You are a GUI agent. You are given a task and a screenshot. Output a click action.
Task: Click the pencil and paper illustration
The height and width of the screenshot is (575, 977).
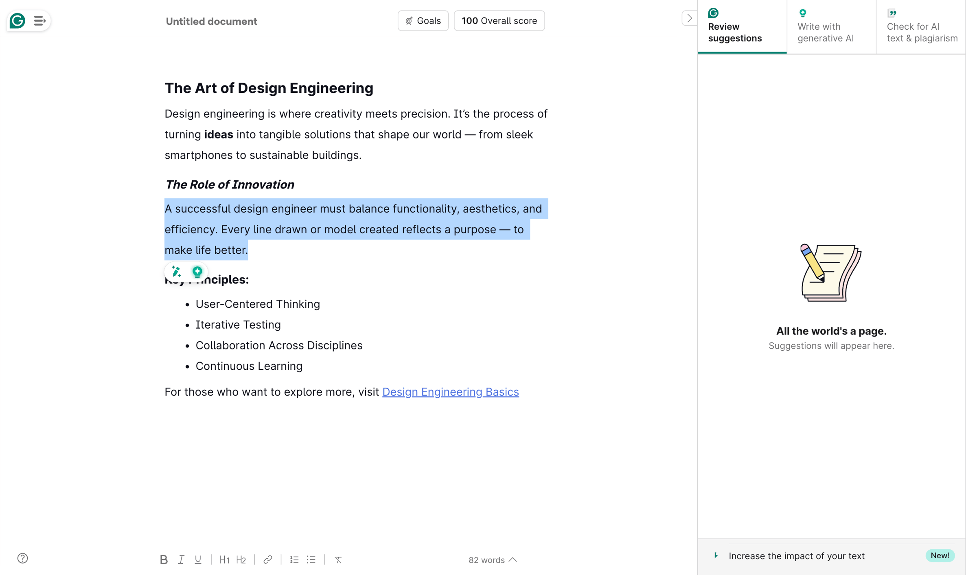click(x=830, y=272)
